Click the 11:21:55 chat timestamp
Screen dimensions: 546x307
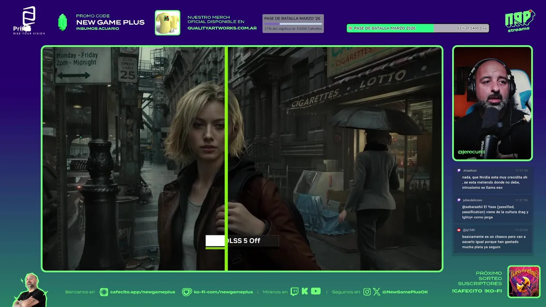click(521, 171)
